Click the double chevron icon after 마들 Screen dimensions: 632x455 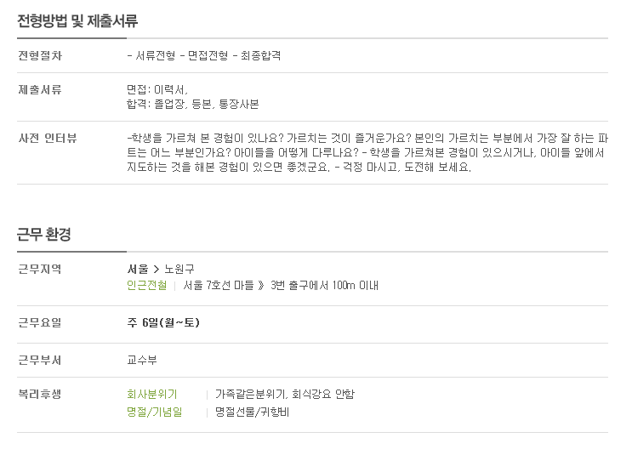tap(261, 286)
